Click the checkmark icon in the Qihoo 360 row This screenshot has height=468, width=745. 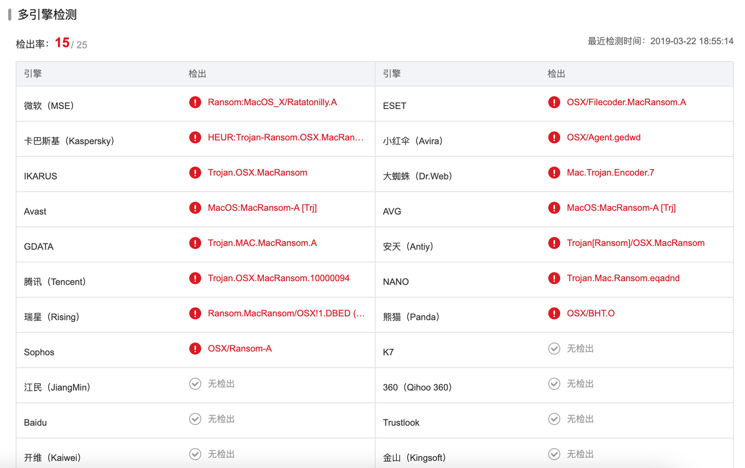554,384
